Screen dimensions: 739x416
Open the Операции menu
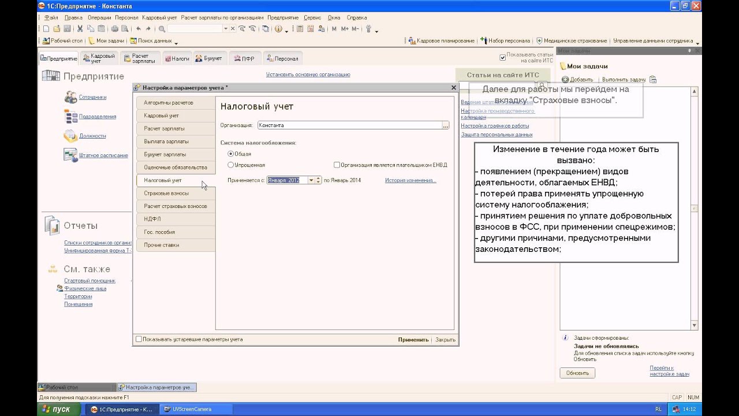pyautogui.click(x=99, y=17)
